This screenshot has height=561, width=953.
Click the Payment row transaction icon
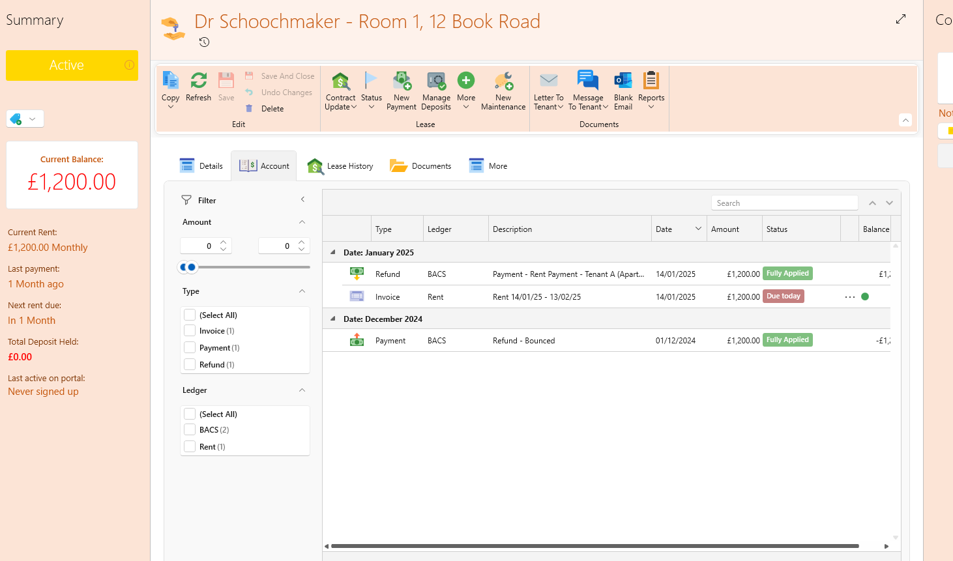click(x=357, y=340)
